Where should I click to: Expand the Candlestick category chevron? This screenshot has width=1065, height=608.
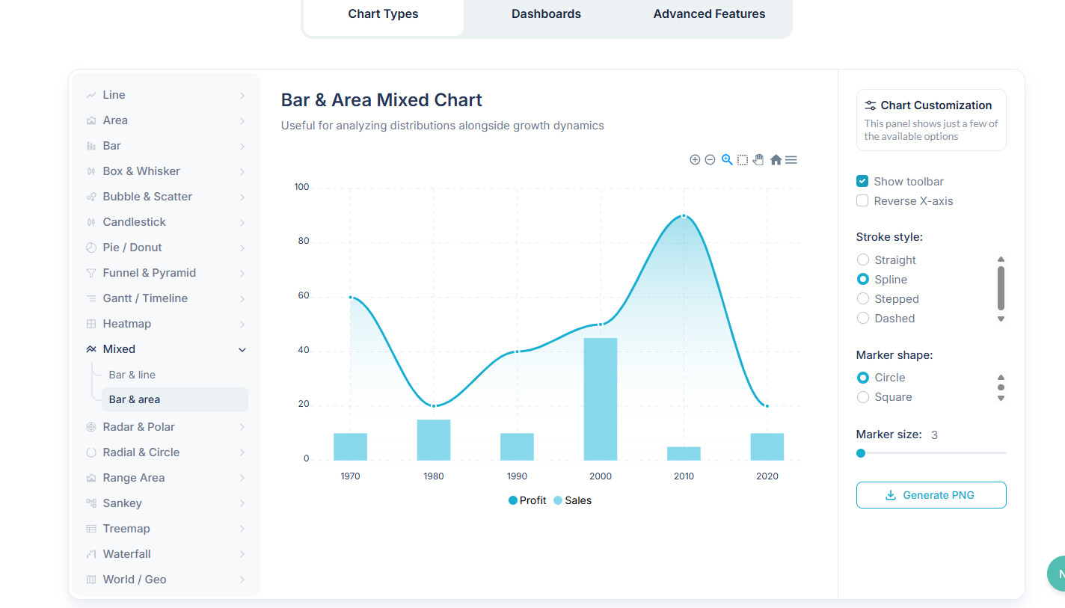242,222
